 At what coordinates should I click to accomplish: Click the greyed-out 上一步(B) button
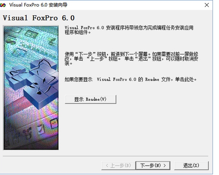(118, 165)
